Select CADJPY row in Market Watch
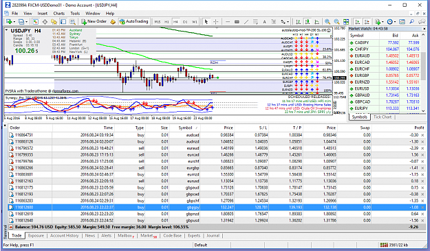 click(385, 43)
